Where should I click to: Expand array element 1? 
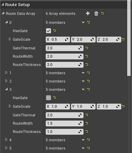pos(6,73)
